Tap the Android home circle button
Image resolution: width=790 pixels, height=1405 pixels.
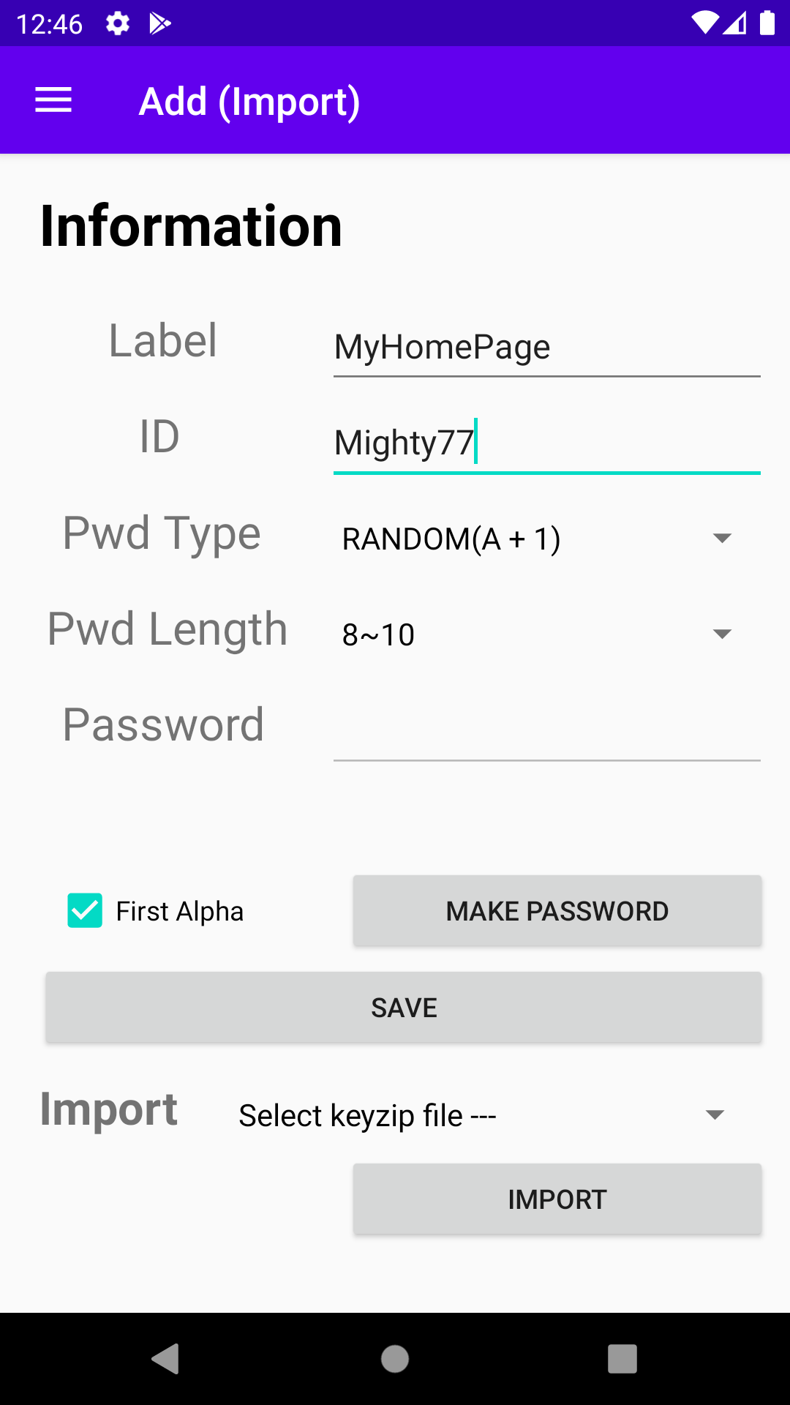[395, 1359]
